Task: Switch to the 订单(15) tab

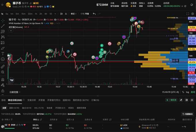Action: point(95,100)
